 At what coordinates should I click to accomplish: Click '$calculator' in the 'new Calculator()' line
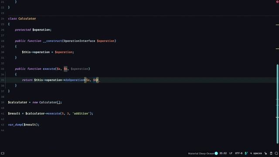(x=17, y=102)
